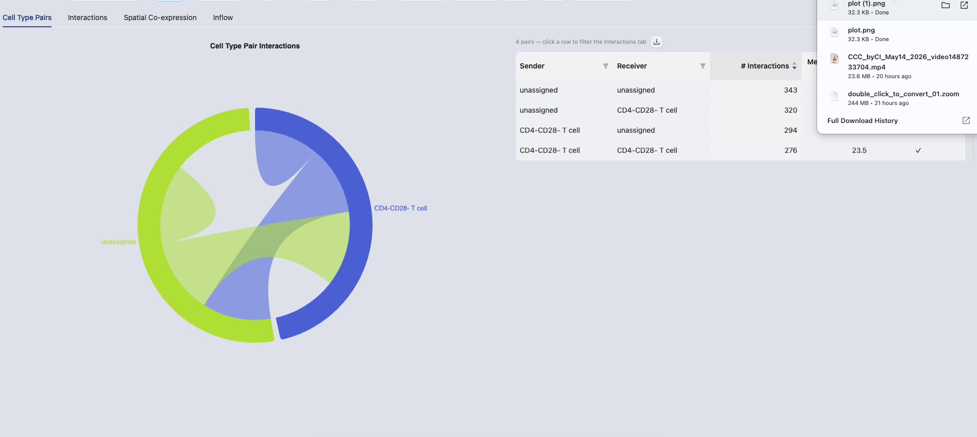Open plot (1).png in new window

[964, 5]
